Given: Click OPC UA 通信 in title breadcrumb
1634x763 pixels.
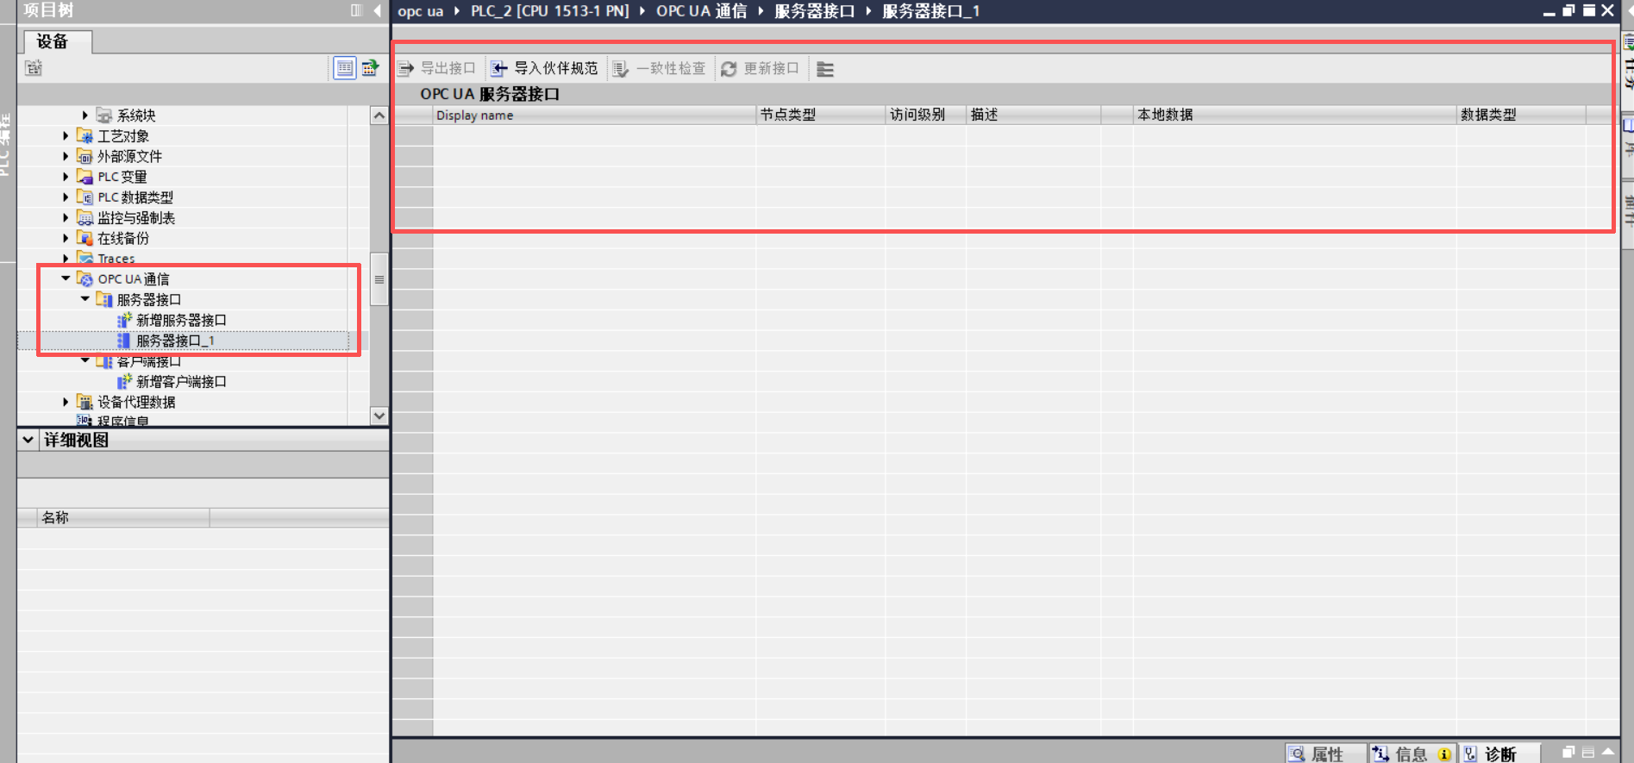Looking at the screenshot, I should click(701, 11).
